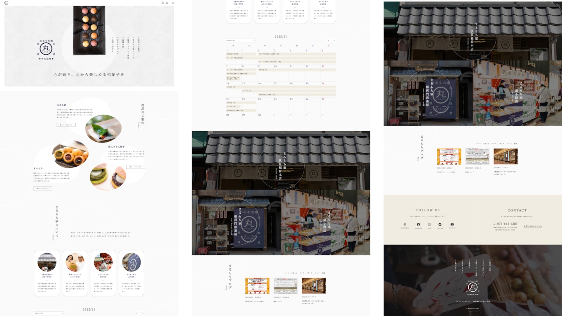Click the two-people circle photo on the second about card
Image resolution: width=562 pixels, height=316 pixels.
tap(75, 262)
